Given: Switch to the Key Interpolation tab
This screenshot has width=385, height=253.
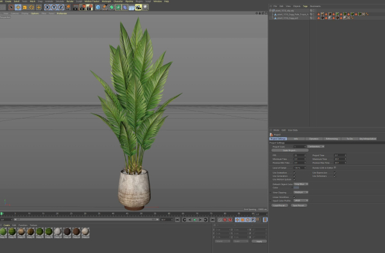Looking at the screenshot, I should point(368,139).
